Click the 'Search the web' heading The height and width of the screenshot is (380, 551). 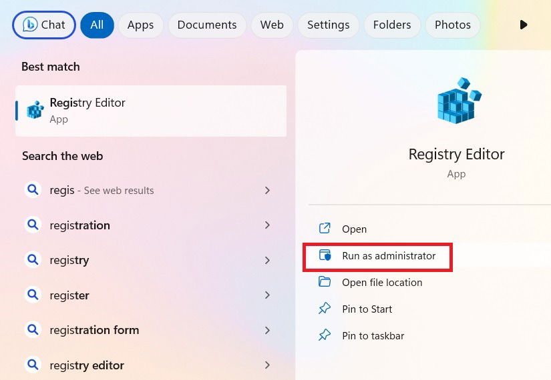[x=63, y=156]
